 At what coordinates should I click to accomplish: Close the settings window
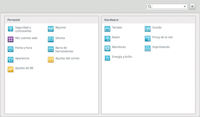(x=192, y=6)
